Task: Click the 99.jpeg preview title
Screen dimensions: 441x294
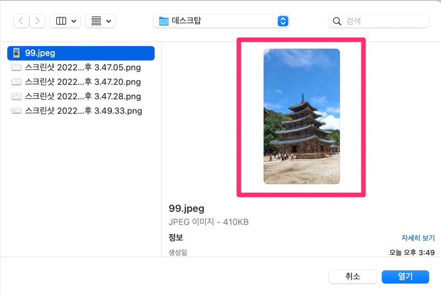Action: 186,209
